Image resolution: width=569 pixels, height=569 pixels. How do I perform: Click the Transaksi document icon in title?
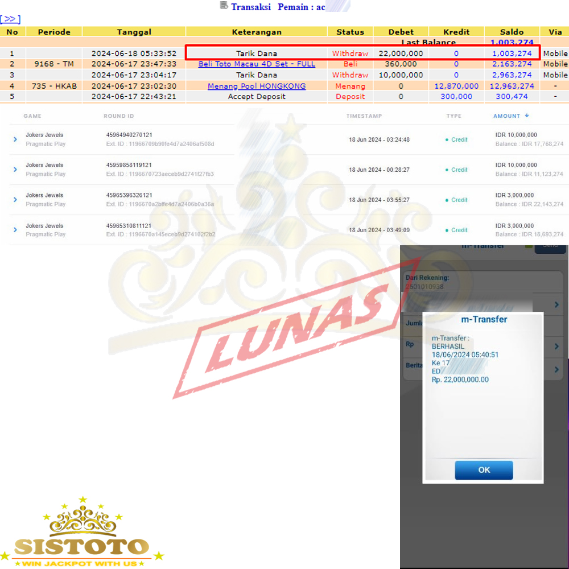(x=224, y=6)
